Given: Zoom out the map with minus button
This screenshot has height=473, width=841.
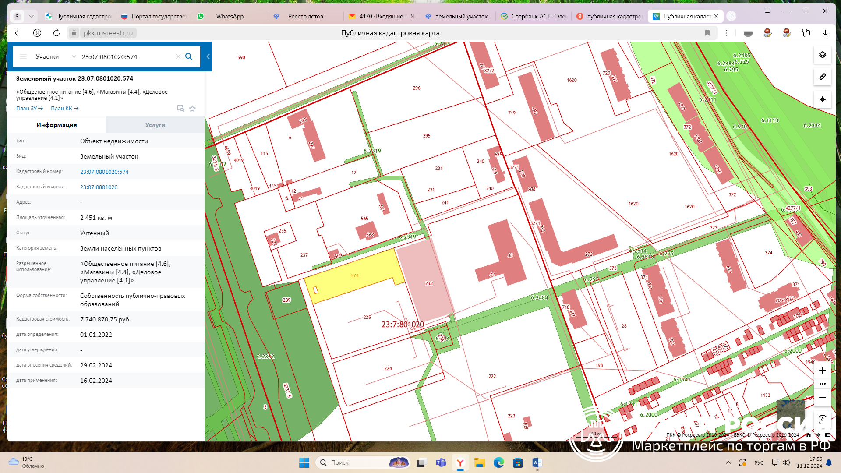Looking at the screenshot, I should [822, 398].
